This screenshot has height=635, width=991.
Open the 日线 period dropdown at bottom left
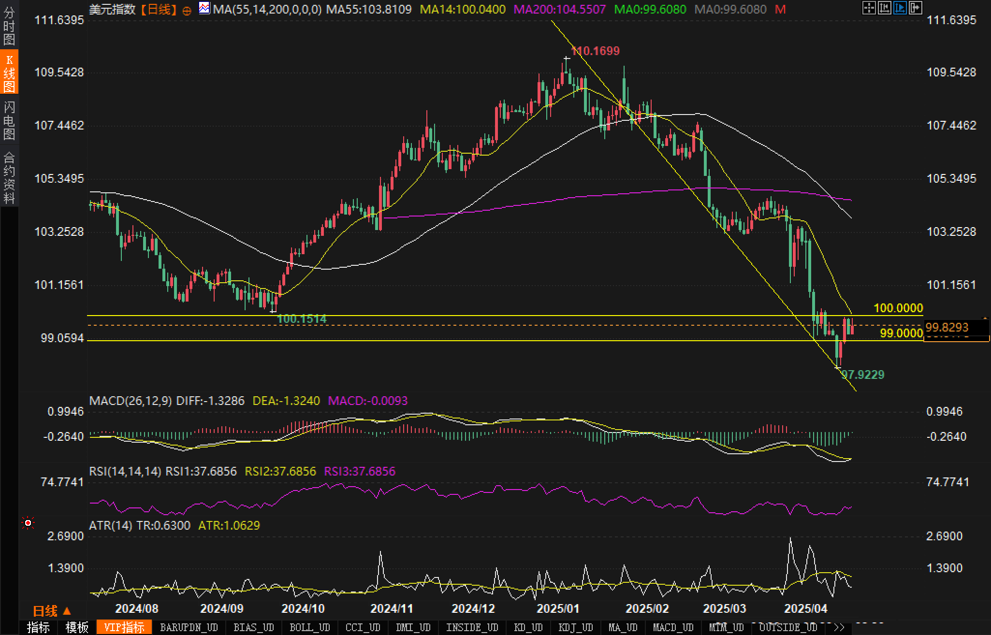click(52, 611)
